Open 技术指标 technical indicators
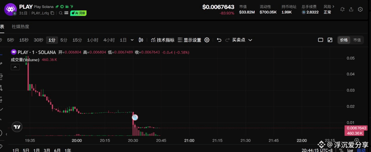Viewport: 371px width, 152px height. [163, 40]
